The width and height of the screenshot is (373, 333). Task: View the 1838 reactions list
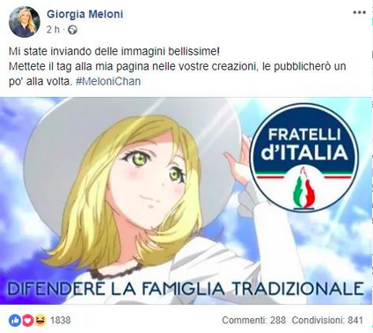click(x=60, y=321)
